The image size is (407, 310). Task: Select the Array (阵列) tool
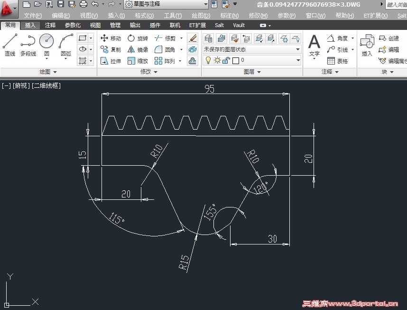165,61
